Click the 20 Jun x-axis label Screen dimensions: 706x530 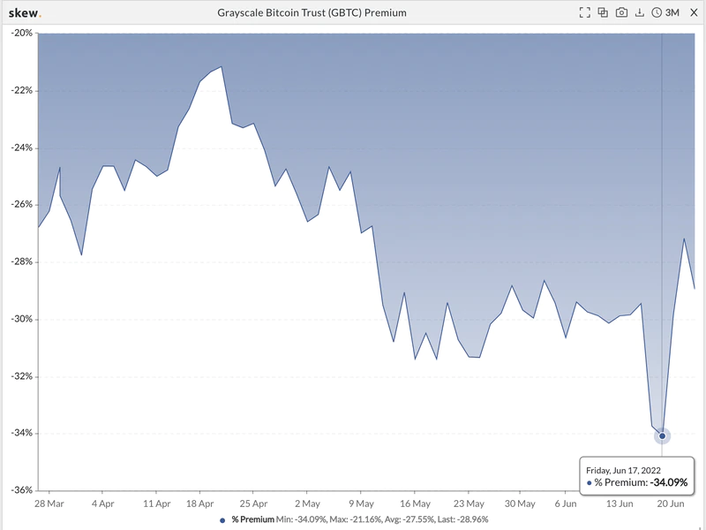[x=672, y=503]
